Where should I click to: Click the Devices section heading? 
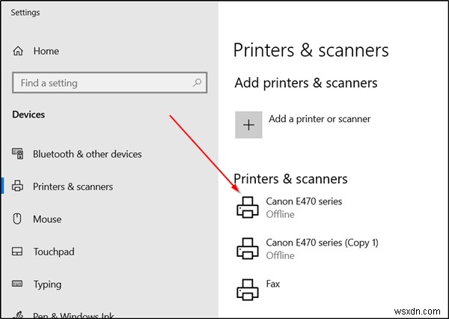click(28, 115)
